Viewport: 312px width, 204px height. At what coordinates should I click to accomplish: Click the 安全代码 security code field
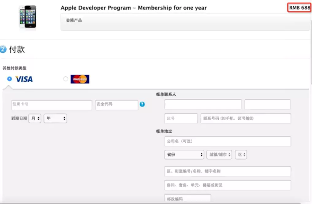(x=116, y=105)
